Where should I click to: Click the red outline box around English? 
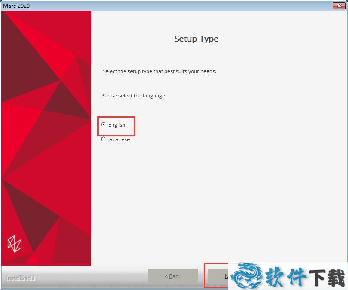(x=116, y=117)
